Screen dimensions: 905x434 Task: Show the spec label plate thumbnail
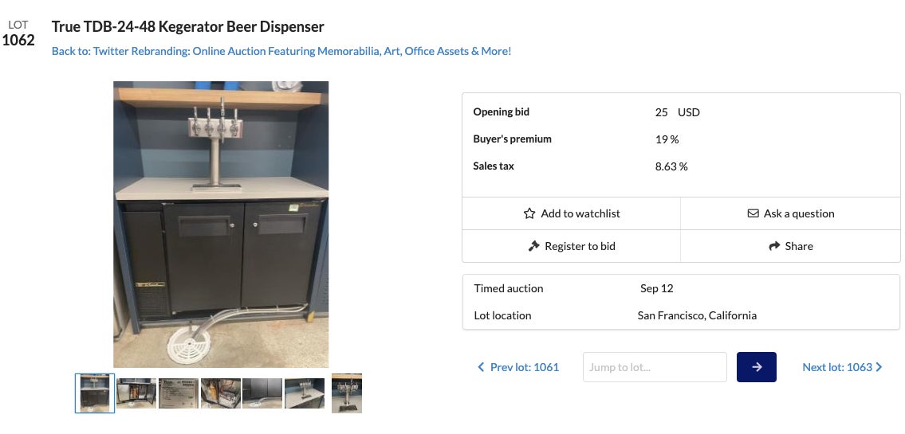pyautogui.click(x=179, y=393)
